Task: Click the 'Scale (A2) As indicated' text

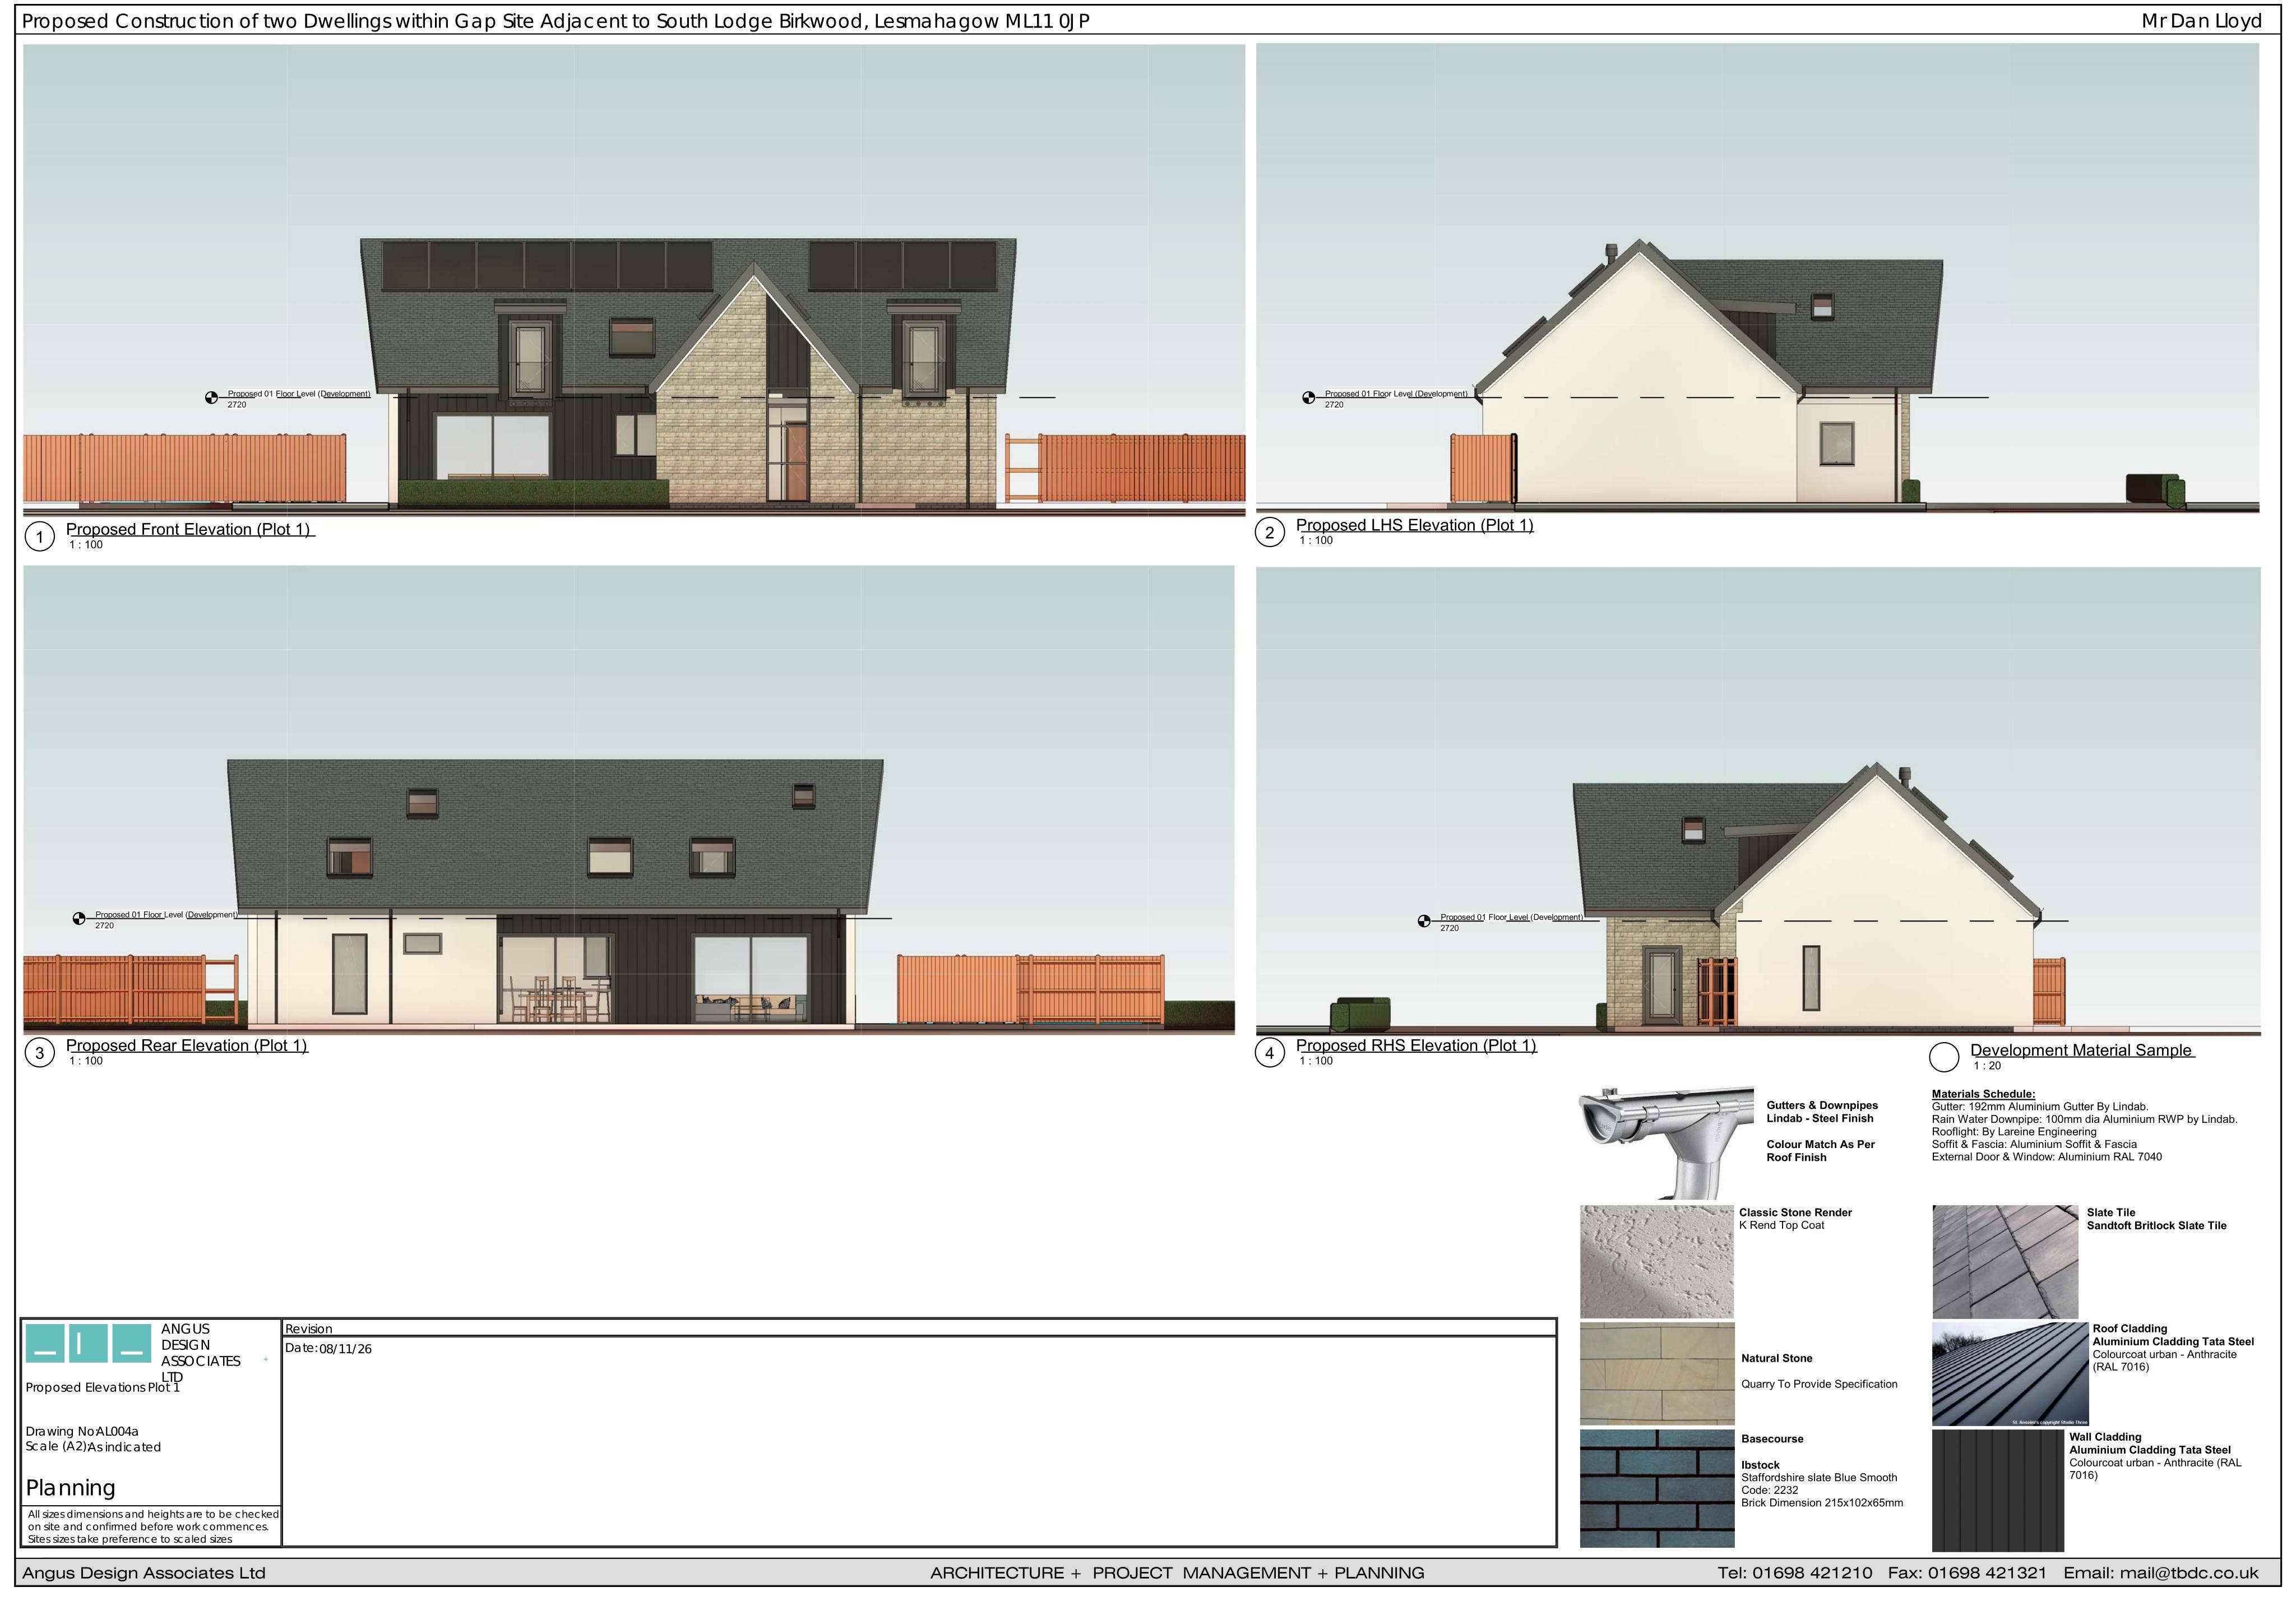Action: 93,1447
